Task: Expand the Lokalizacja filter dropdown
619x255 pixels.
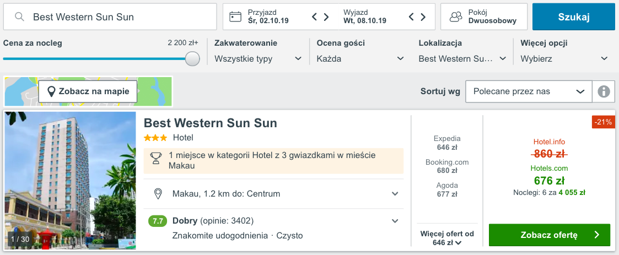Action: (462, 58)
